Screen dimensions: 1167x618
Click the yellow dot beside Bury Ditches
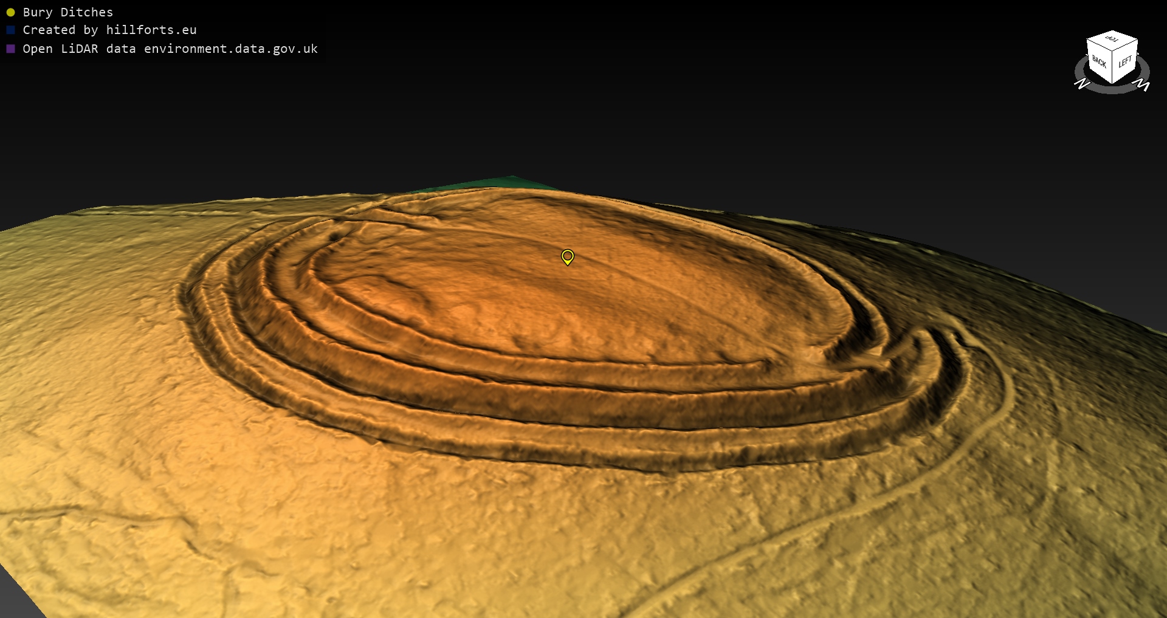(10, 12)
